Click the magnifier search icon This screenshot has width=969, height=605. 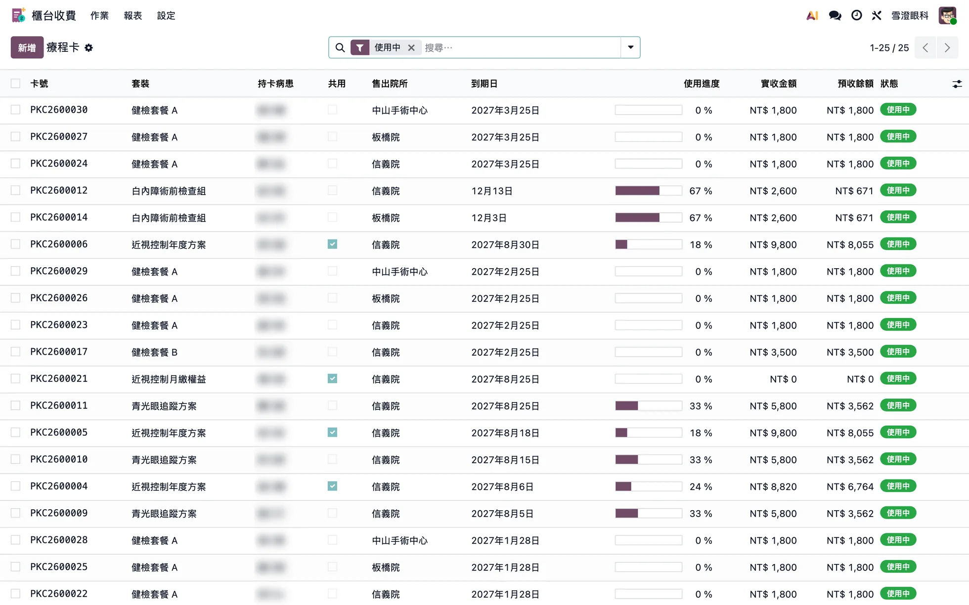pyautogui.click(x=340, y=47)
